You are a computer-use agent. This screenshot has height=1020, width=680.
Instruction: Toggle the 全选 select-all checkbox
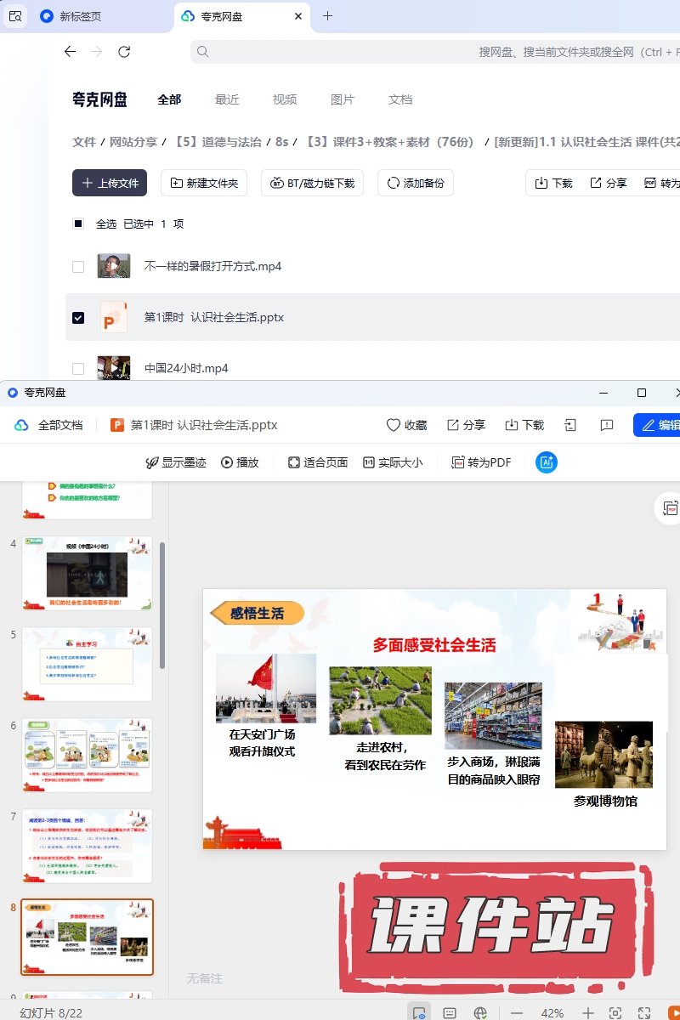[x=78, y=224]
